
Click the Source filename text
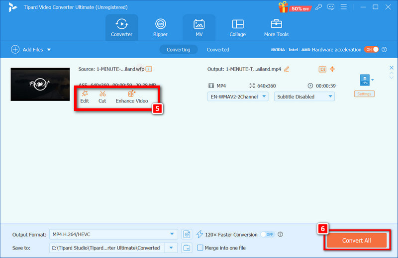(120, 69)
